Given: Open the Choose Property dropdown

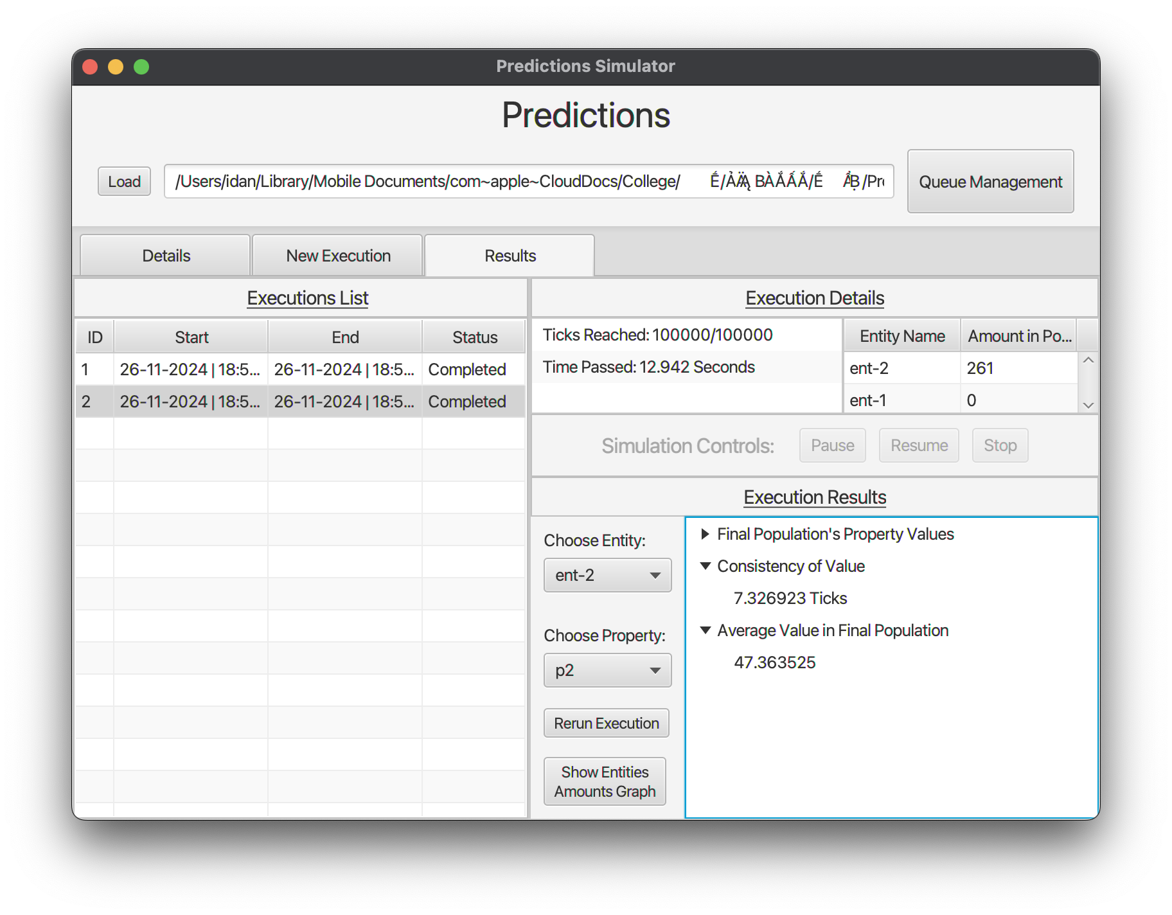Looking at the screenshot, I should [x=607, y=670].
